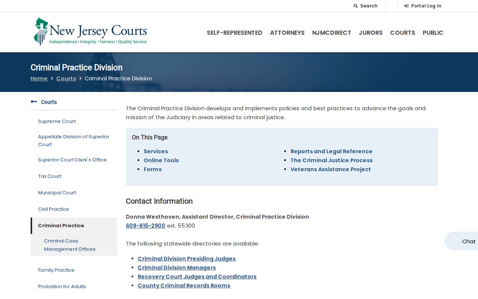Viewport: 478px width, 299px height.
Task: Jump to Reports and Legal Reference
Action: click(331, 151)
